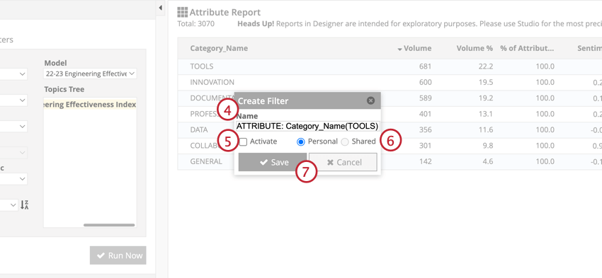Sort by Volume % column header
The height and width of the screenshot is (278, 602).
click(474, 48)
